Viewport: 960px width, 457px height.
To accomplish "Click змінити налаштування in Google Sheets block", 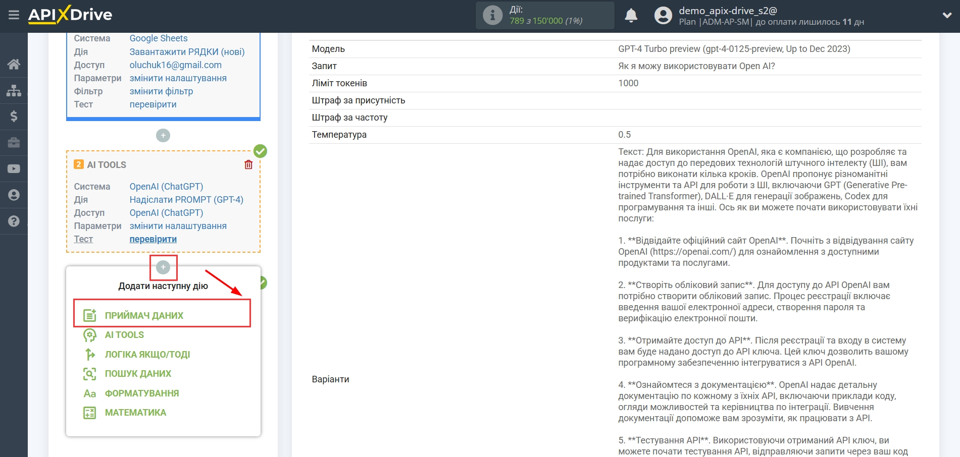I will coord(178,78).
